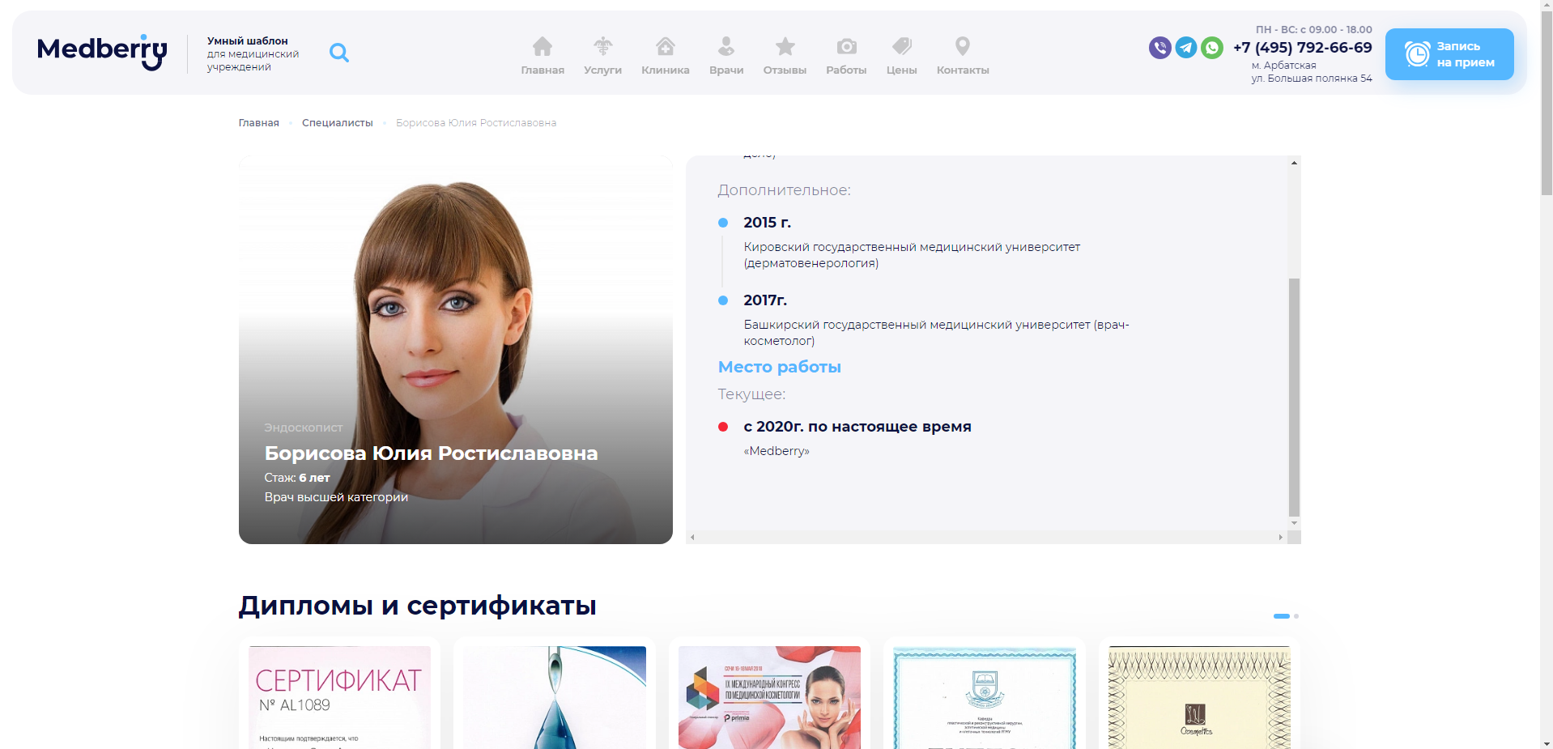Open the Сертификат № AL1089 thumbnail
The width and height of the screenshot is (1553, 749).
pos(340,697)
